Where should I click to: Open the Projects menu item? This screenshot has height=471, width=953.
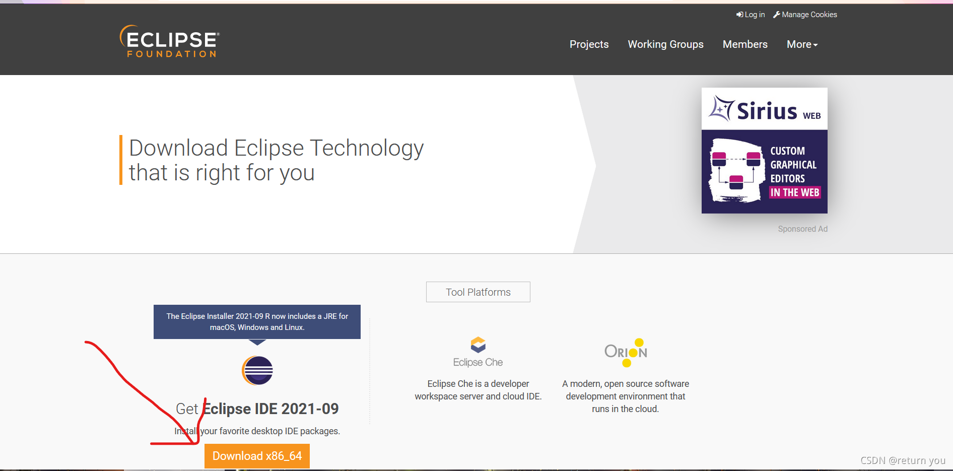click(x=589, y=44)
